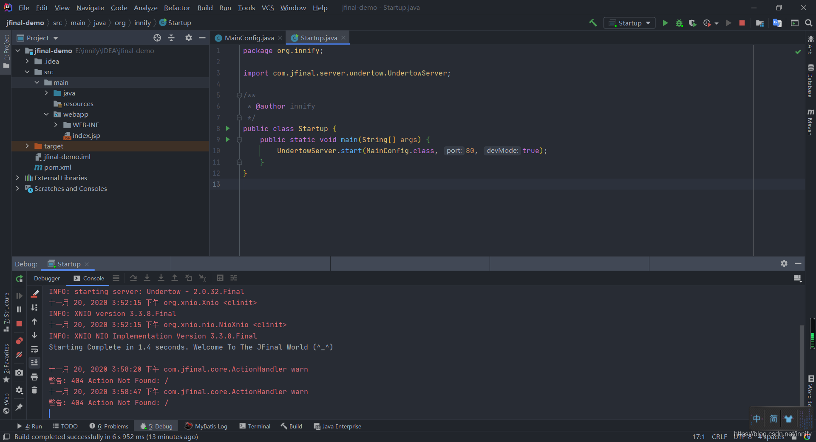
Task: Toggle scroll to end of console
Action: coord(34,362)
